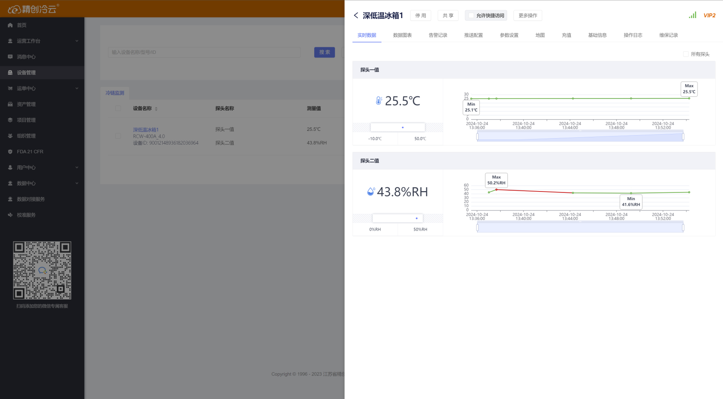Expand the 用户中心 menu chevron
The height and width of the screenshot is (399, 723).
click(77, 167)
